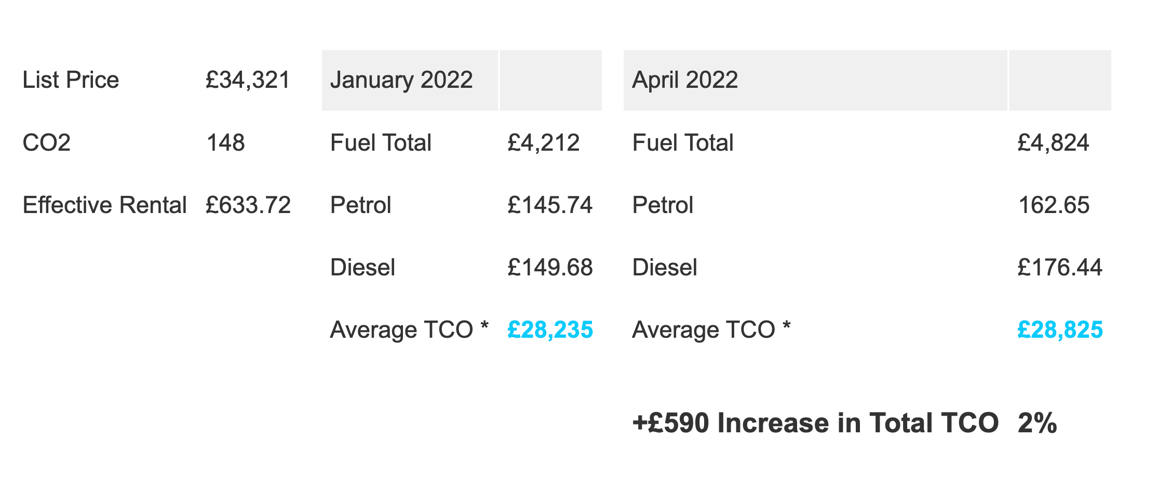The image size is (1158, 477).
Task: Click the £4,212 fuel total
Action: point(543,143)
